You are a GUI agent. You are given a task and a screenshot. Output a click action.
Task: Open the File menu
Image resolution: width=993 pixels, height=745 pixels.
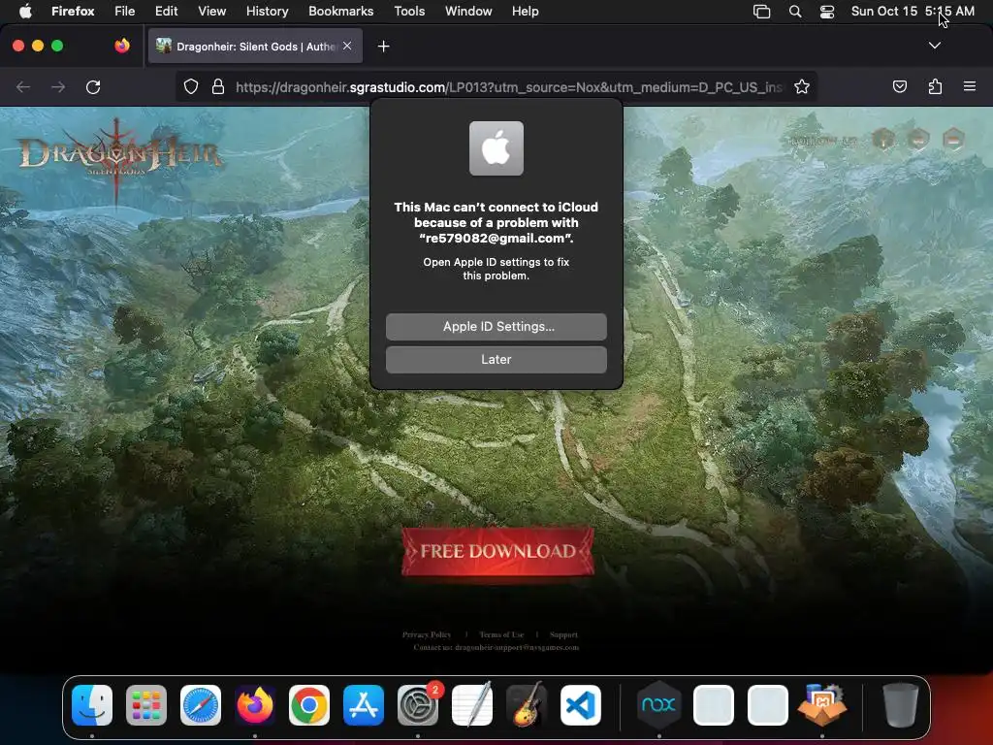point(124,12)
